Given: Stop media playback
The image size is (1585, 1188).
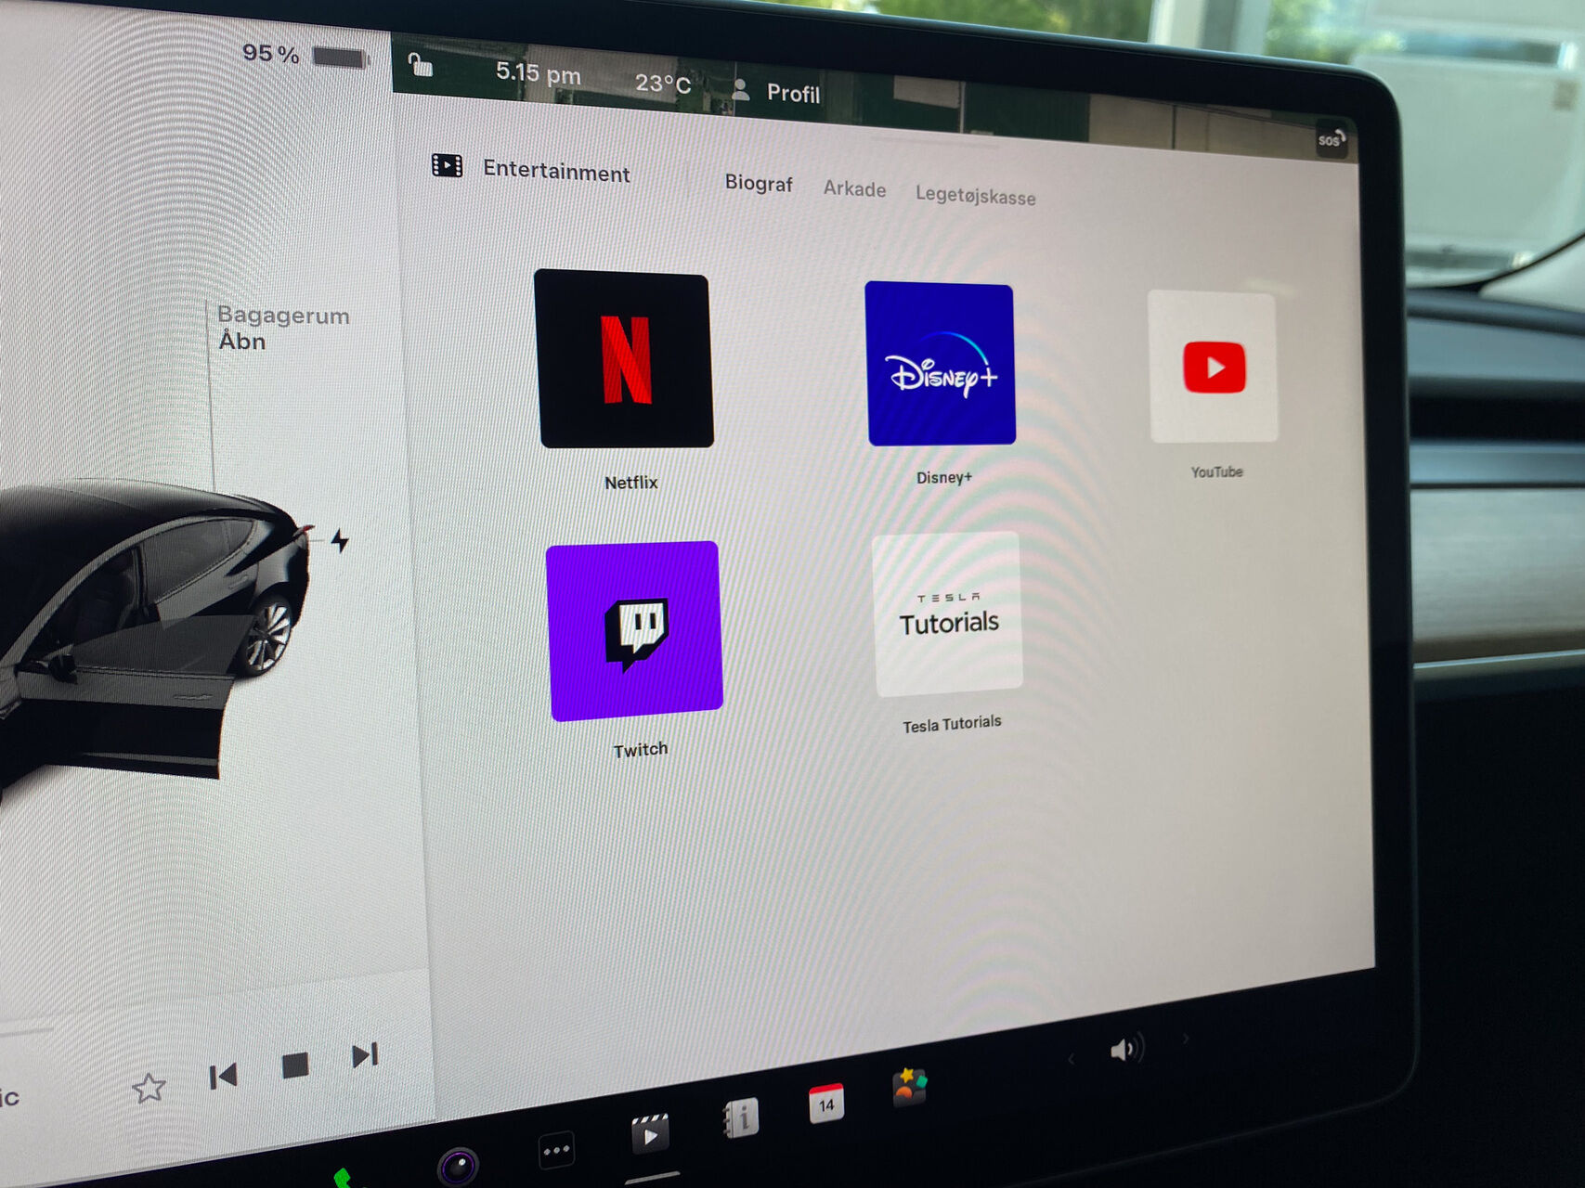Looking at the screenshot, I should pos(295,1065).
